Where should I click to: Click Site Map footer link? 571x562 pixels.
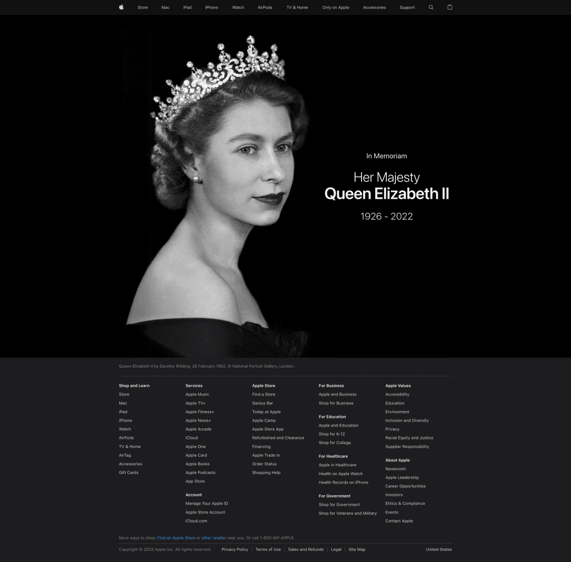tap(357, 550)
